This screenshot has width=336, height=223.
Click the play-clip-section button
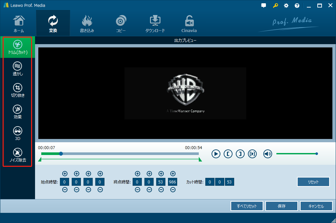[252, 154]
